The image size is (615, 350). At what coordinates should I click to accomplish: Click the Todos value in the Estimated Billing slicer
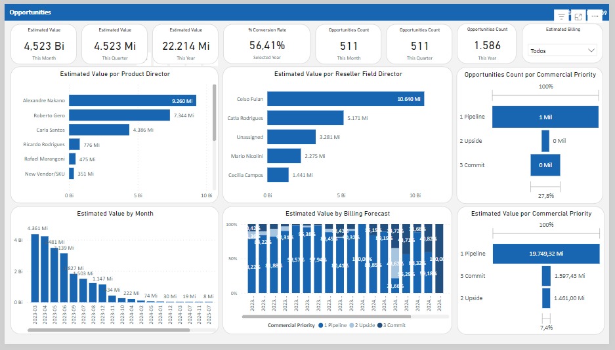pos(538,51)
